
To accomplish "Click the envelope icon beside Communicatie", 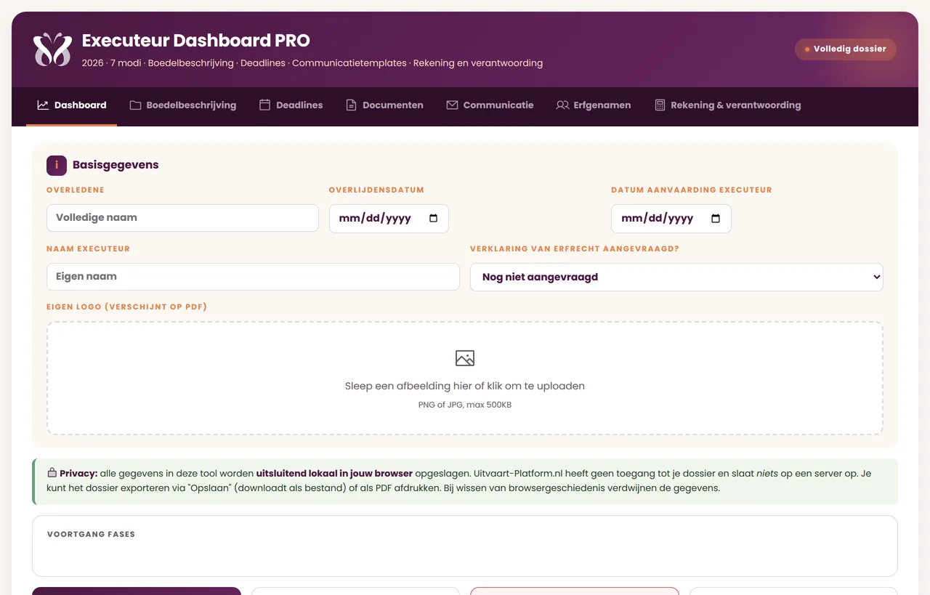I will coord(452,105).
